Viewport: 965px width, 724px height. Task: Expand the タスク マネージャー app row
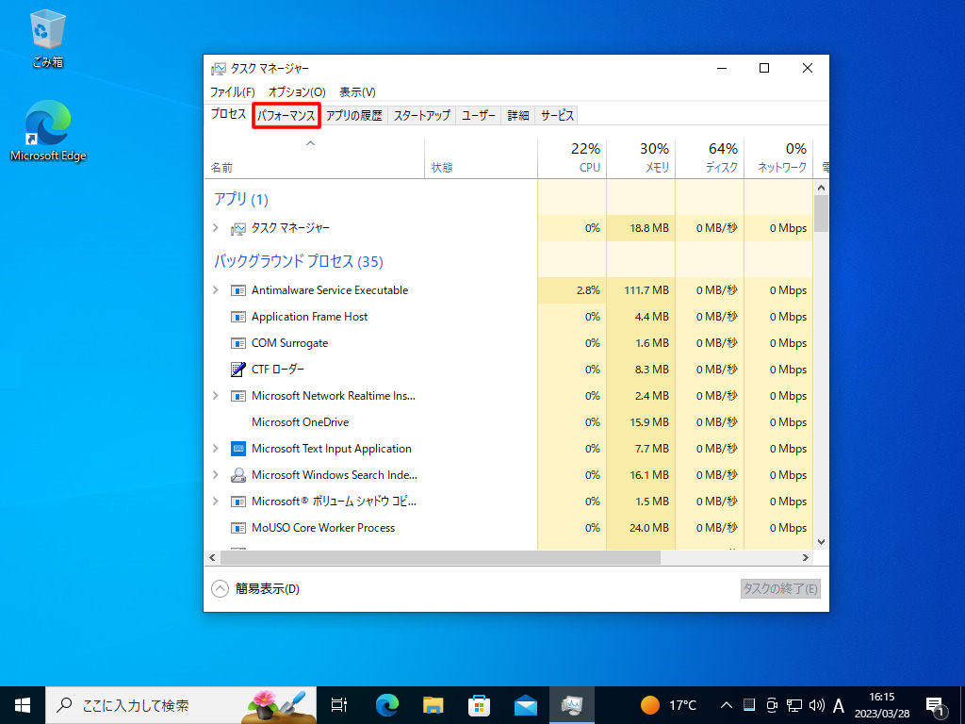216,228
